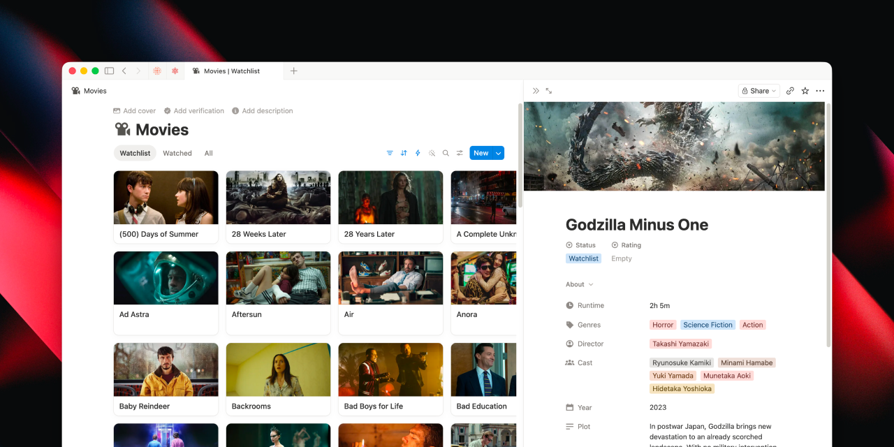
Task: Open the Status property selector
Action: click(580, 245)
